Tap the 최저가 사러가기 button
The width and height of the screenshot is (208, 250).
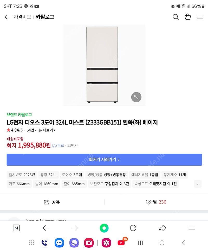(x=104, y=159)
